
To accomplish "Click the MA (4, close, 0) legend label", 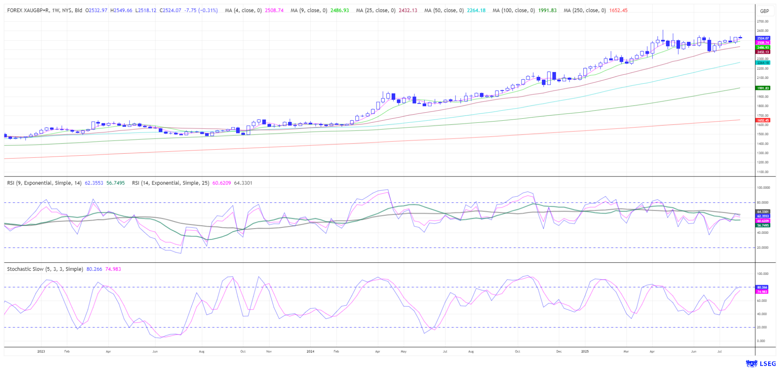I will click(x=243, y=10).
